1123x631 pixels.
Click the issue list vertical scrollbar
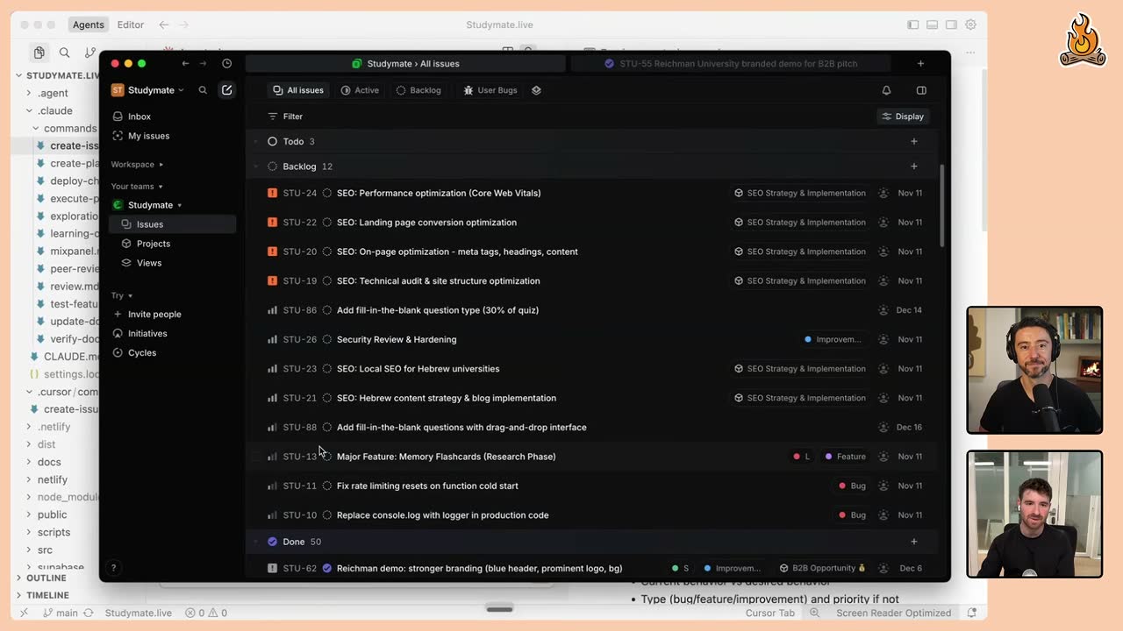[942, 206]
